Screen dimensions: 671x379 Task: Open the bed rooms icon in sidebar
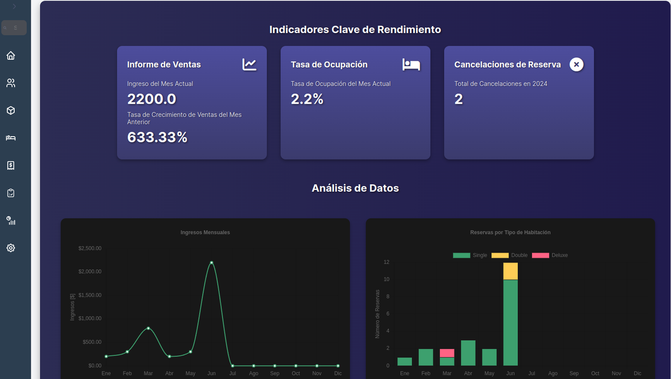click(x=10, y=138)
